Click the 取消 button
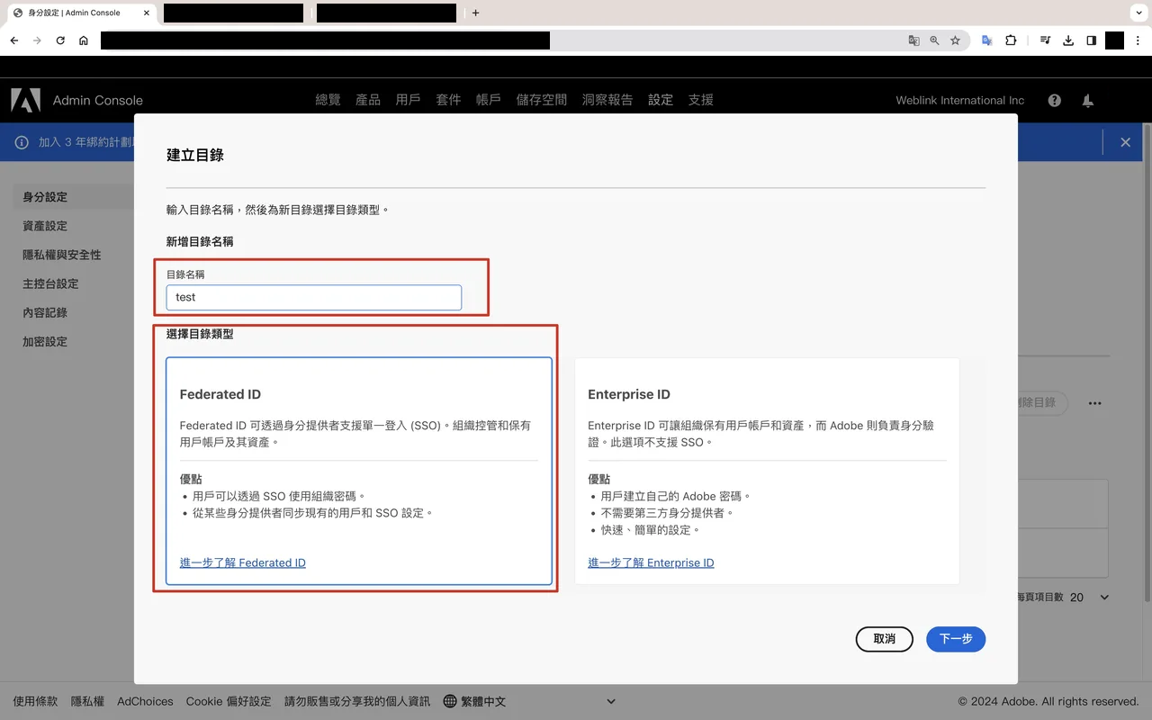The image size is (1152, 720). 885,639
